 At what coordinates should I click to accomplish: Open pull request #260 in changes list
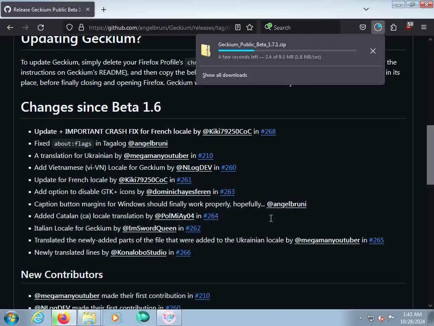[x=228, y=167]
